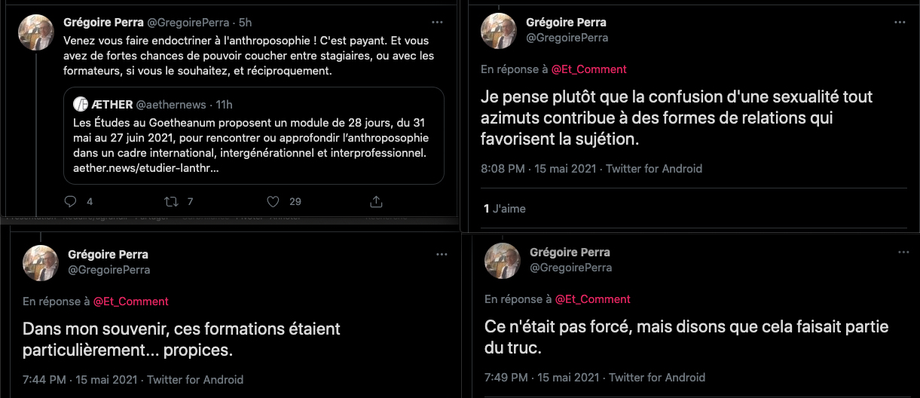
Task: Click the retweet icon showing 7
Action: pos(171,201)
